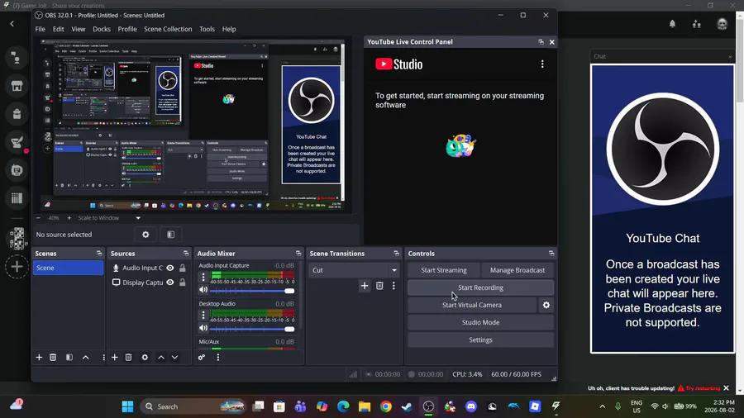The image size is (744, 418).
Task: Remove the scene transition with the trash icon
Action: [379, 286]
